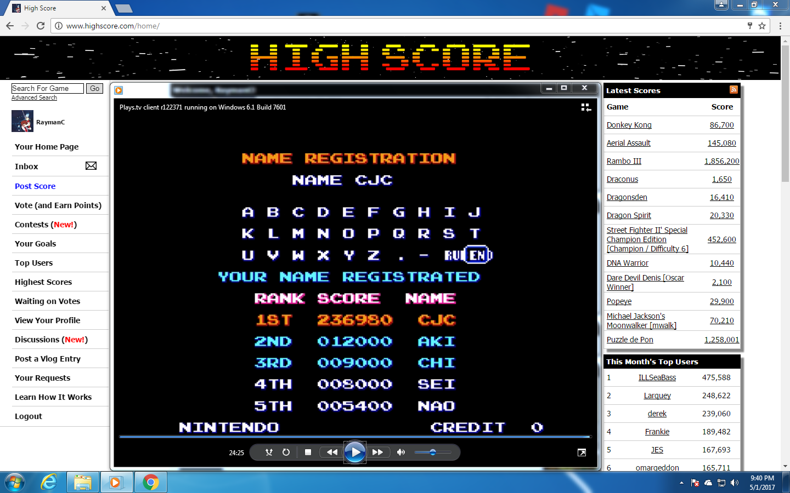Image resolution: width=790 pixels, height=493 pixels.
Task: Click the fast-forward (next) button
Action: coord(377,452)
